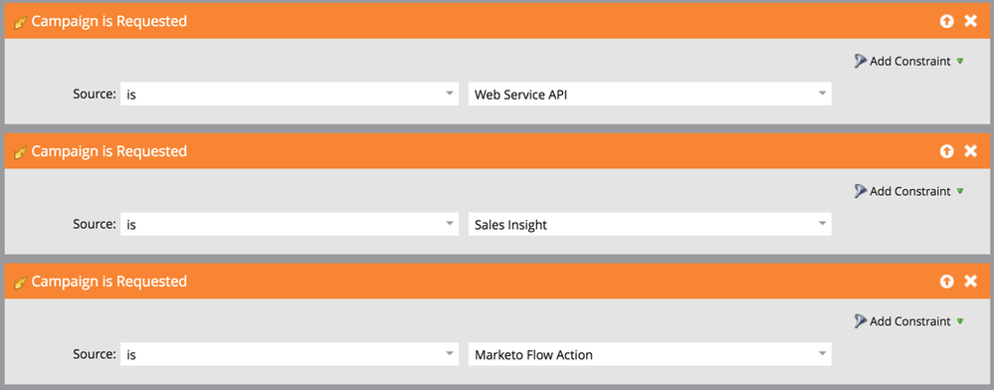Viewport: 994px width, 390px height.
Task: Move up the Web Service API trigger
Action: pos(946,22)
